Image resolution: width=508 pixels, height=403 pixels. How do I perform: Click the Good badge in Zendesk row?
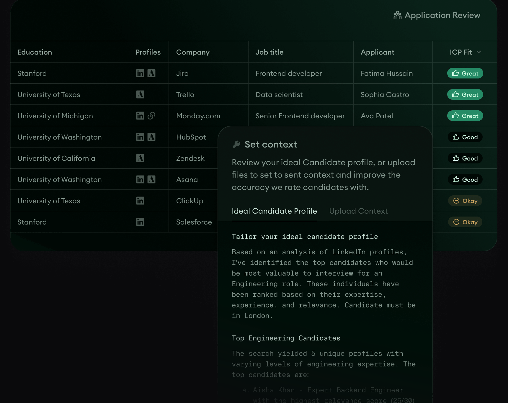(465, 158)
